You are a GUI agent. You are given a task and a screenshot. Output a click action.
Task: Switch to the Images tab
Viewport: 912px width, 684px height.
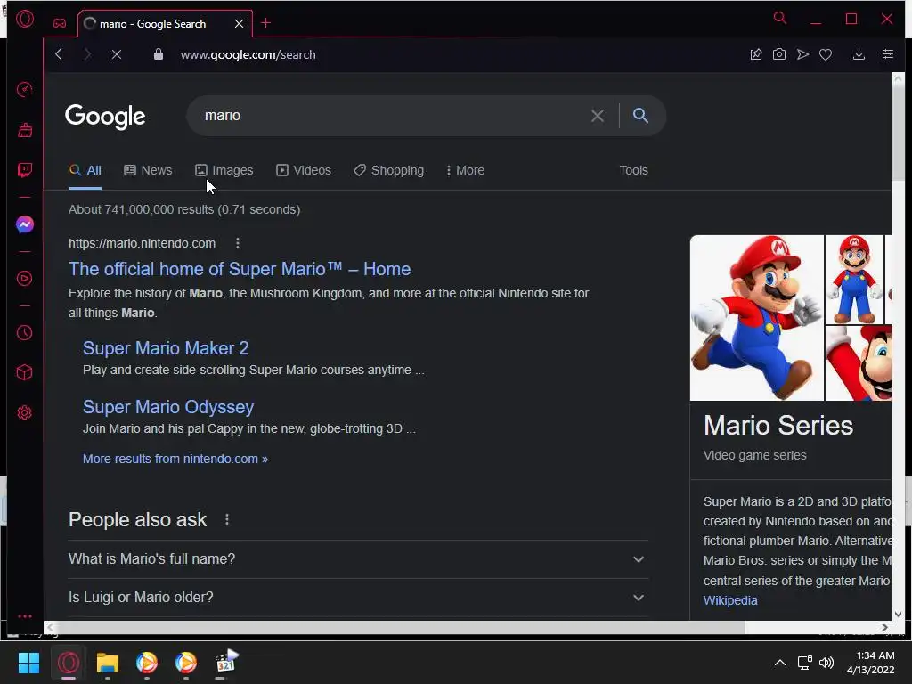click(x=224, y=170)
